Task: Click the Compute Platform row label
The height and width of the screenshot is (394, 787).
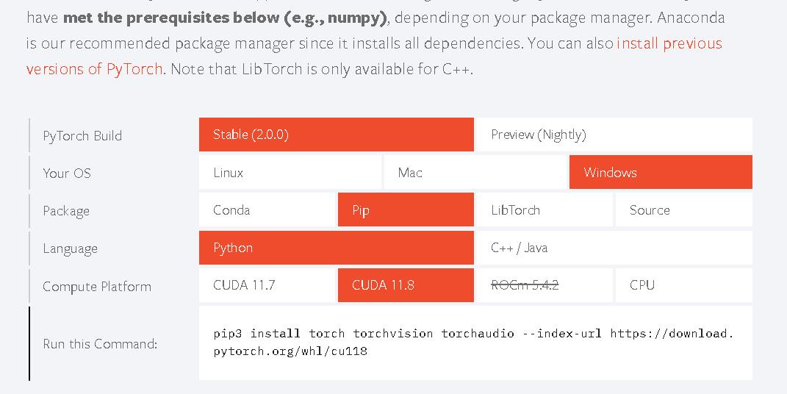Action: coord(97,287)
